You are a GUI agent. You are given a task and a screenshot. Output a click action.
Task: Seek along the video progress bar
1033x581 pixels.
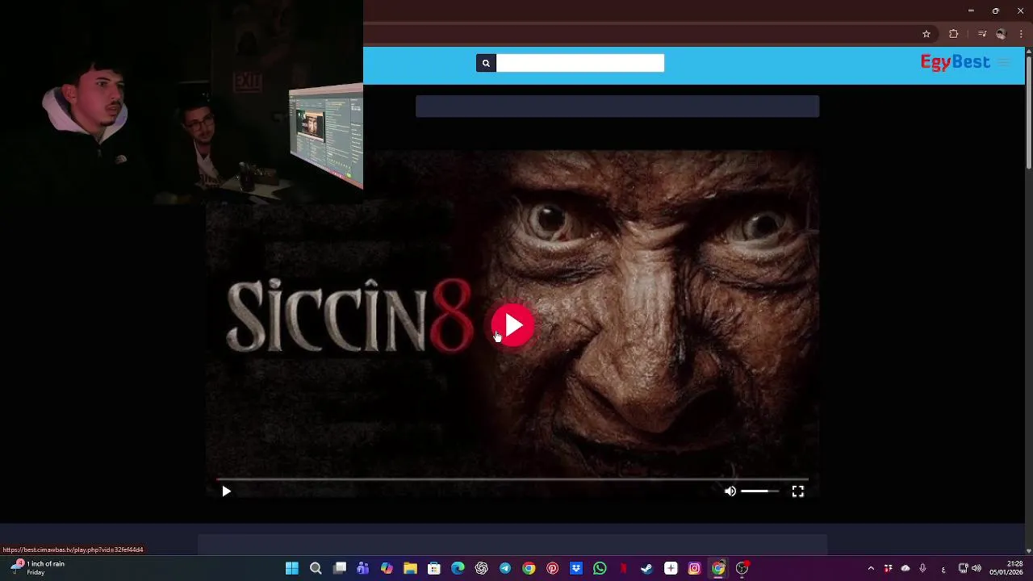[512, 479]
